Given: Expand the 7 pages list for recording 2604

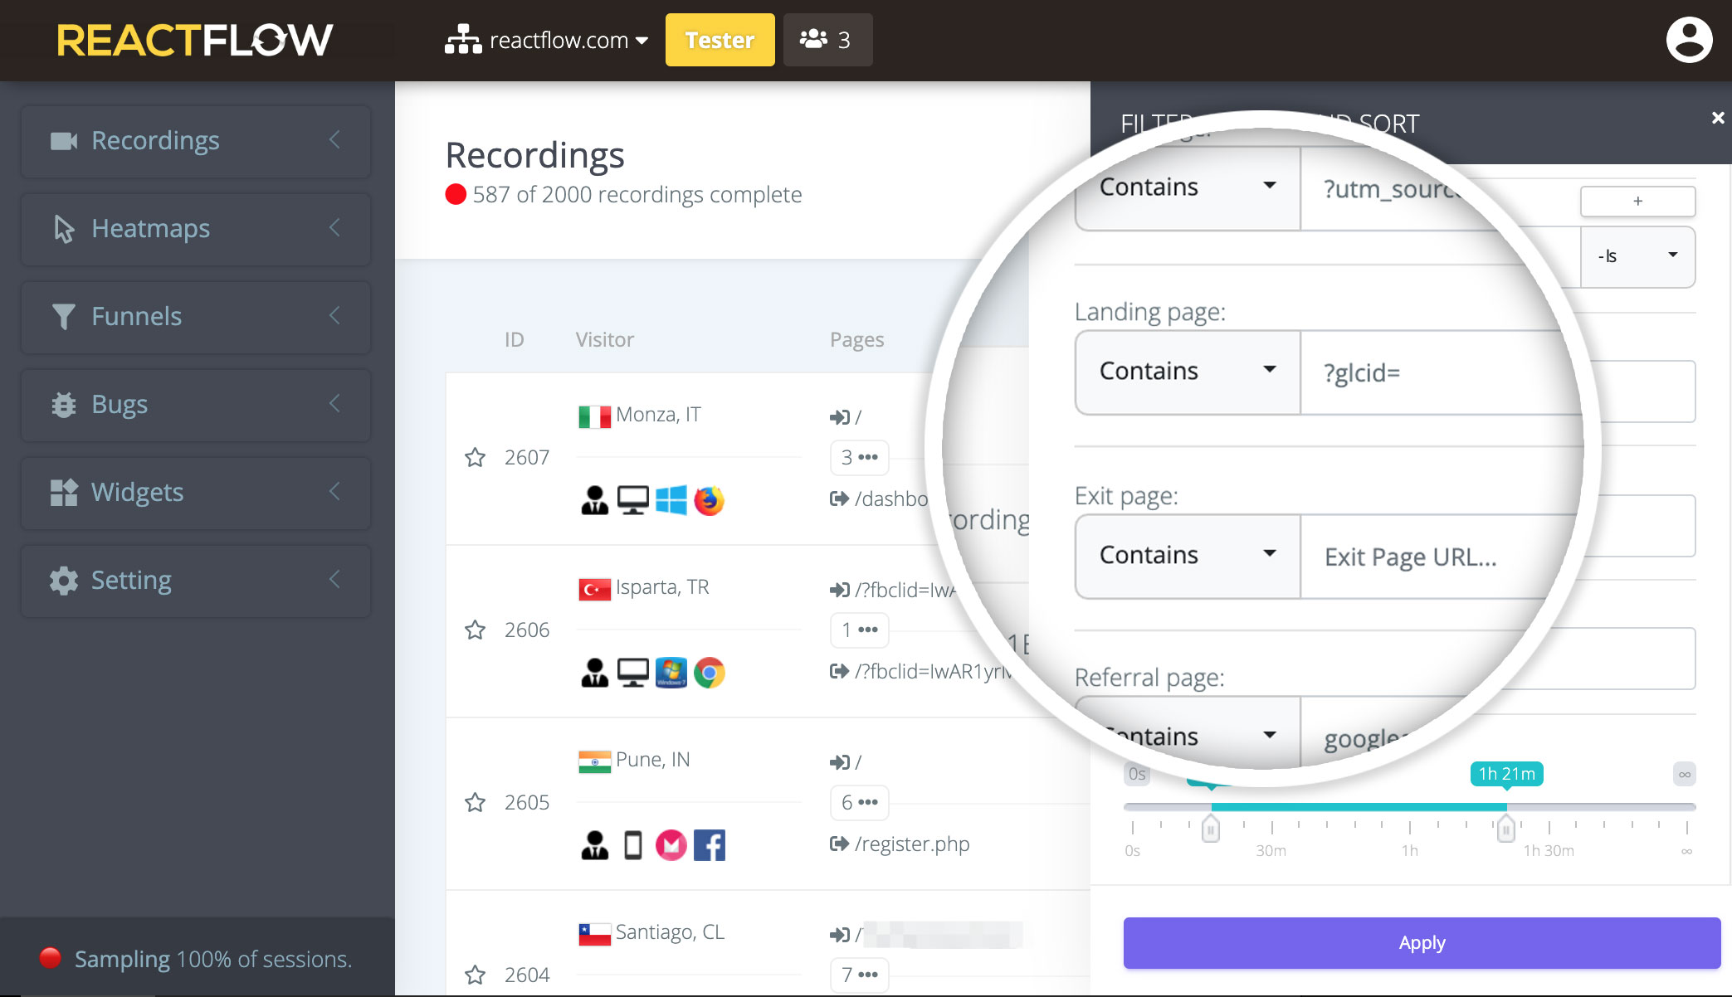Looking at the screenshot, I should pos(860,975).
